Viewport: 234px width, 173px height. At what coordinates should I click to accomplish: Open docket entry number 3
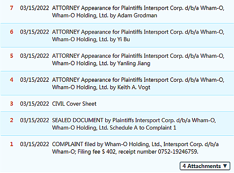[12, 104]
